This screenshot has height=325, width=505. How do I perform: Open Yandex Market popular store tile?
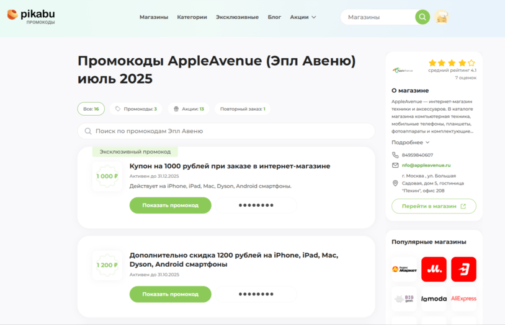[404, 269]
